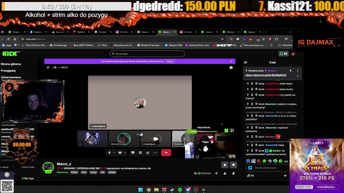Mute microphone in the Discord call controls
Viewport: 344px width, 193px height.
[x=109, y=153]
